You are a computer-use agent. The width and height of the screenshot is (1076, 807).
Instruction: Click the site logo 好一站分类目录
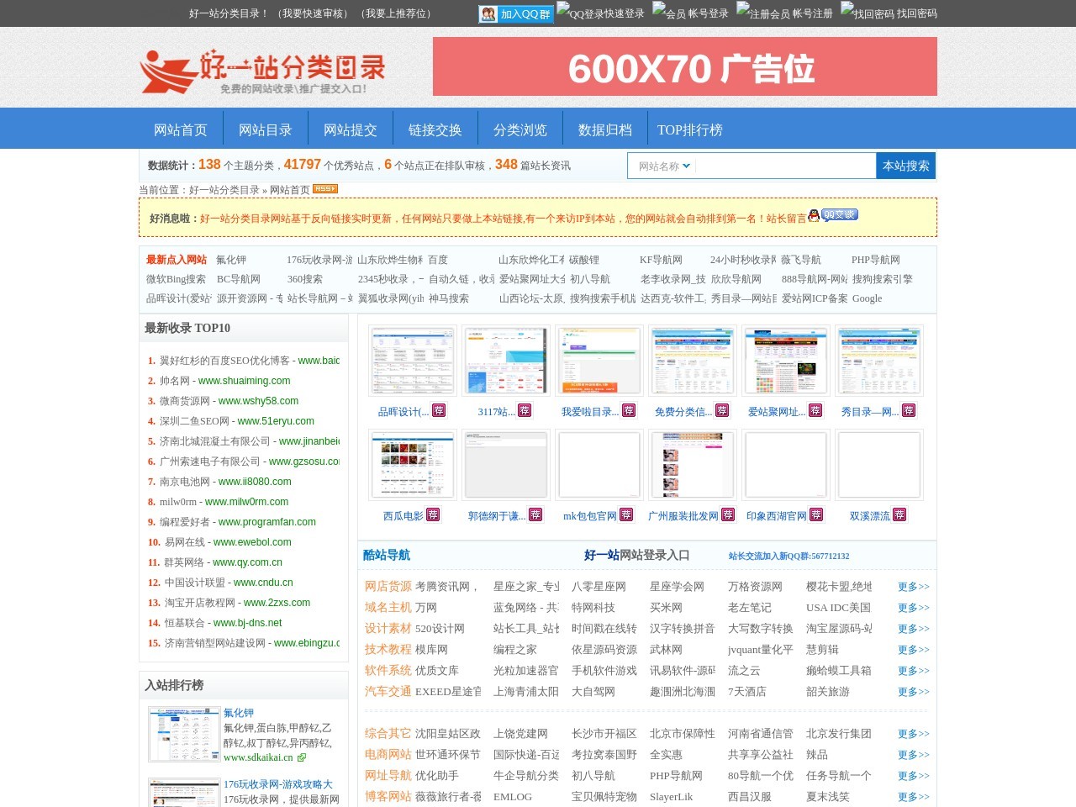262,71
